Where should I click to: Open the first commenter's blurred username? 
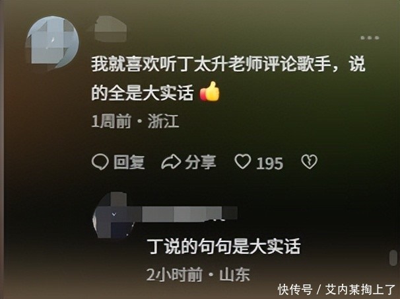click(110, 29)
